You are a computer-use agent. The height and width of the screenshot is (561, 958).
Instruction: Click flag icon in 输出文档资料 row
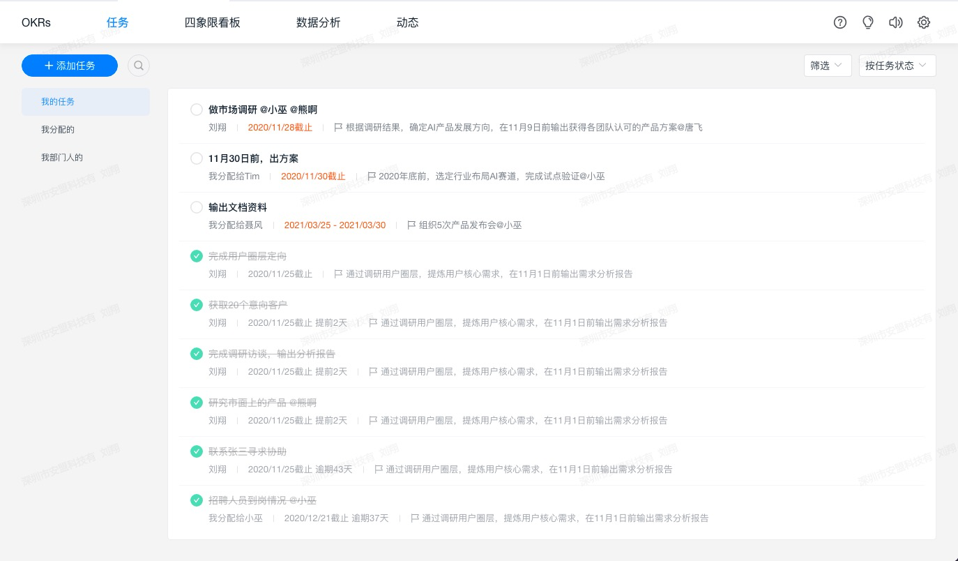(x=411, y=225)
